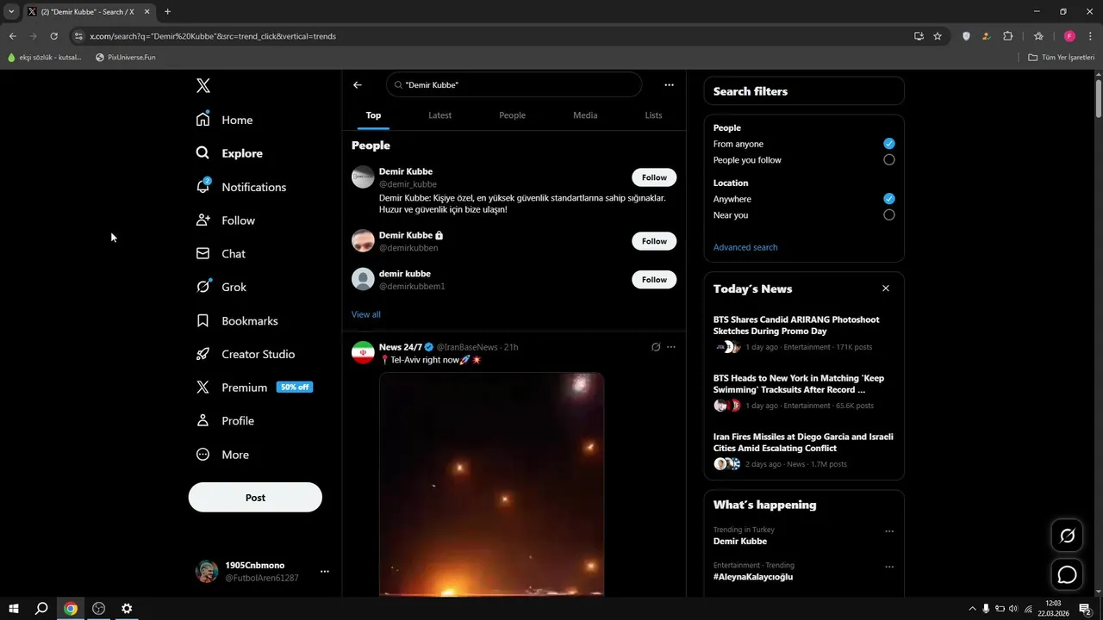Image resolution: width=1103 pixels, height=620 pixels.
Task: Open the BTS Heads to New York news story
Action: [x=799, y=384]
